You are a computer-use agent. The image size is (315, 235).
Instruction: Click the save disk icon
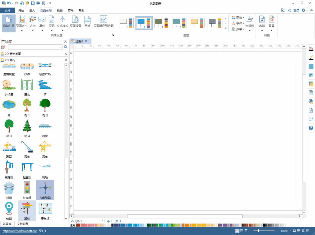click(x=32, y=3)
